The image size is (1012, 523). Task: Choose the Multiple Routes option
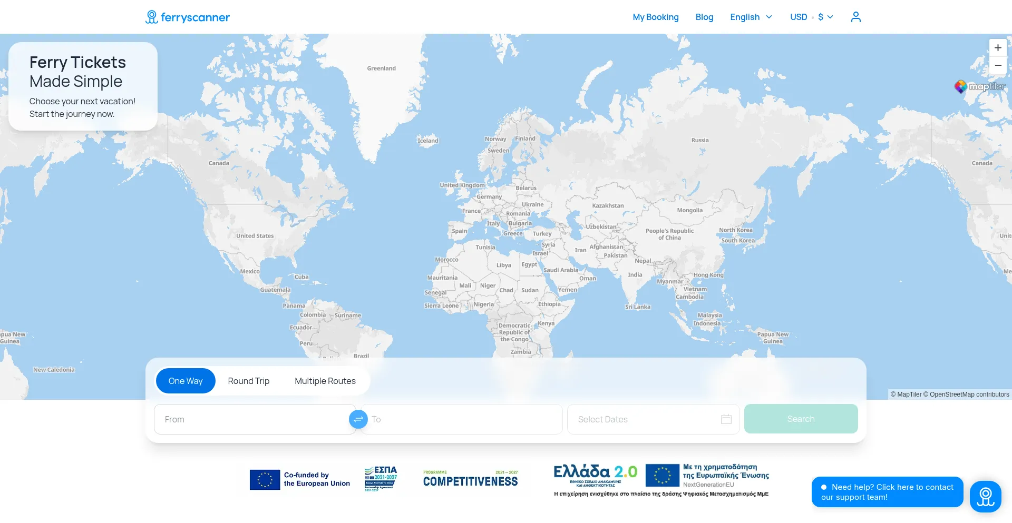point(325,381)
